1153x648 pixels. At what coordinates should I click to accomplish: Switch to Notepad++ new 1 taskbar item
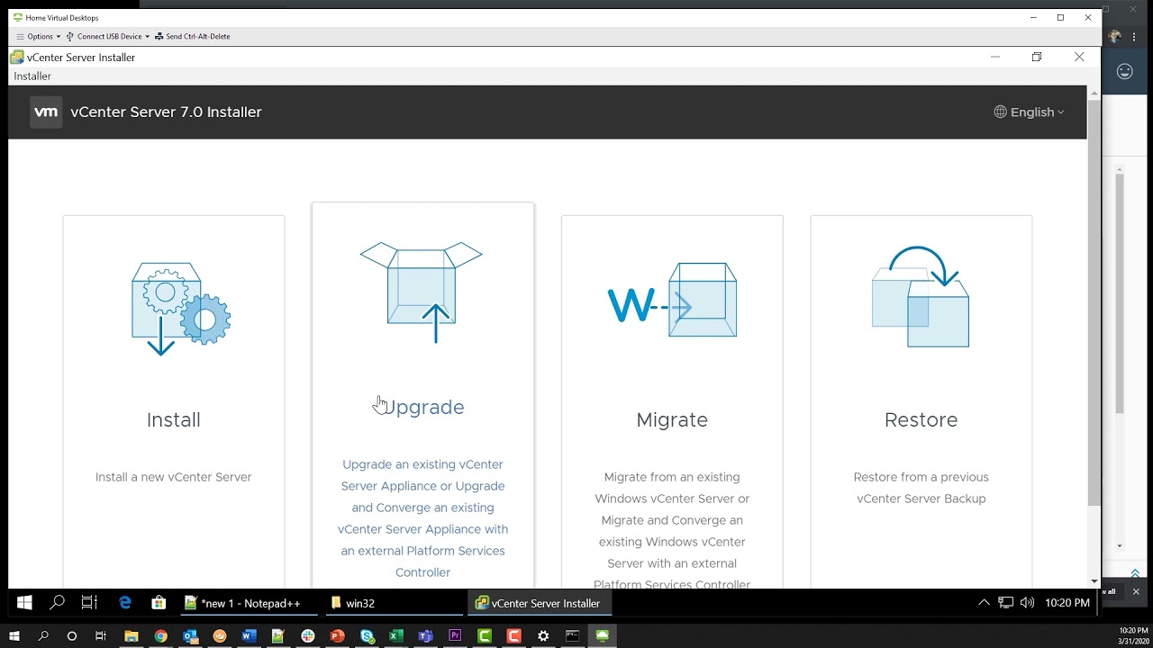click(247, 603)
